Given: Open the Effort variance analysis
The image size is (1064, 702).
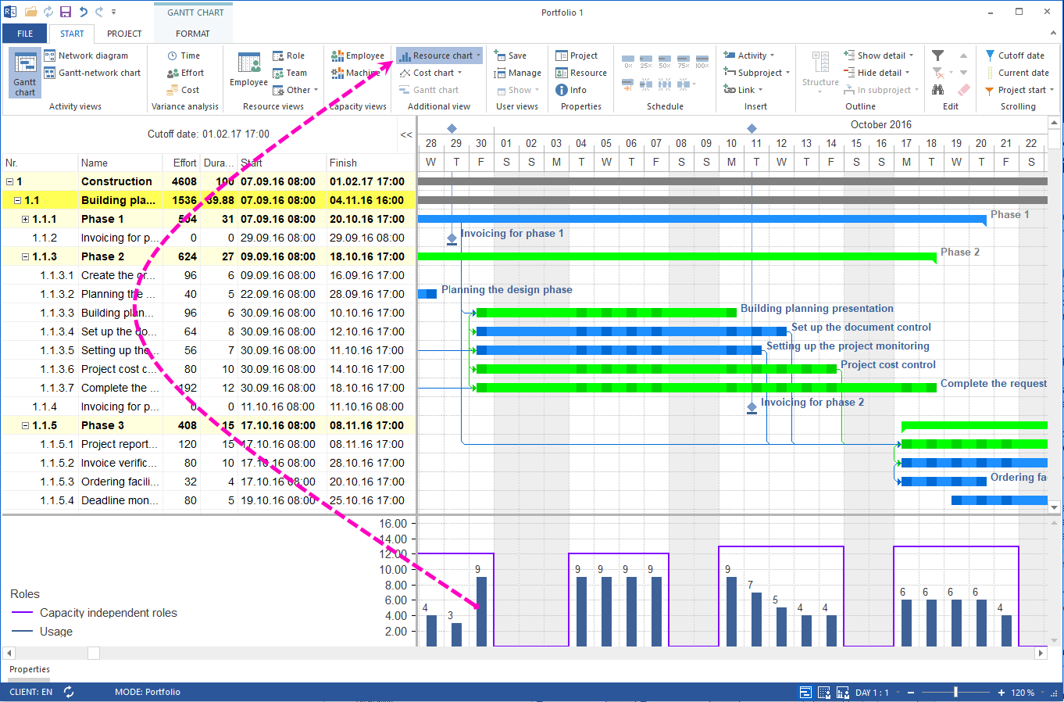Looking at the screenshot, I should coord(184,73).
